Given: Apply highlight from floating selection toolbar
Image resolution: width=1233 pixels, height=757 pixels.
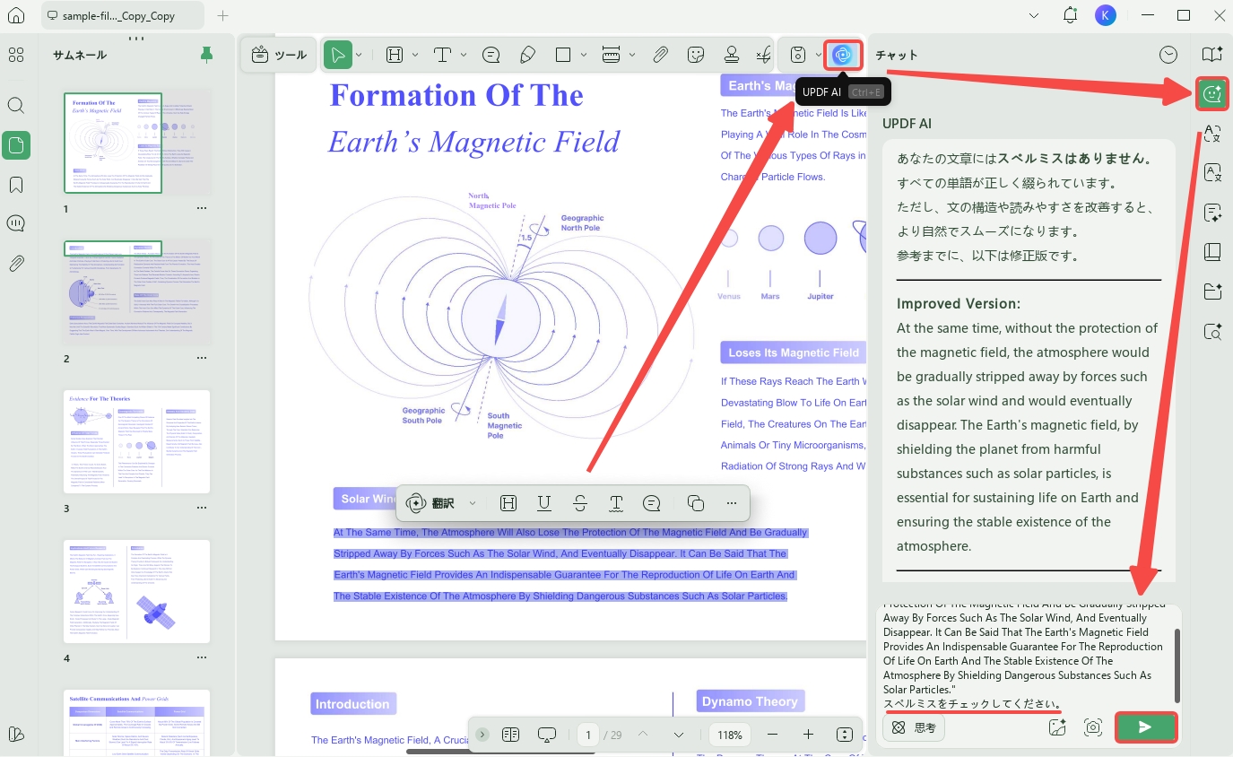Looking at the screenshot, I should point(508,503).
